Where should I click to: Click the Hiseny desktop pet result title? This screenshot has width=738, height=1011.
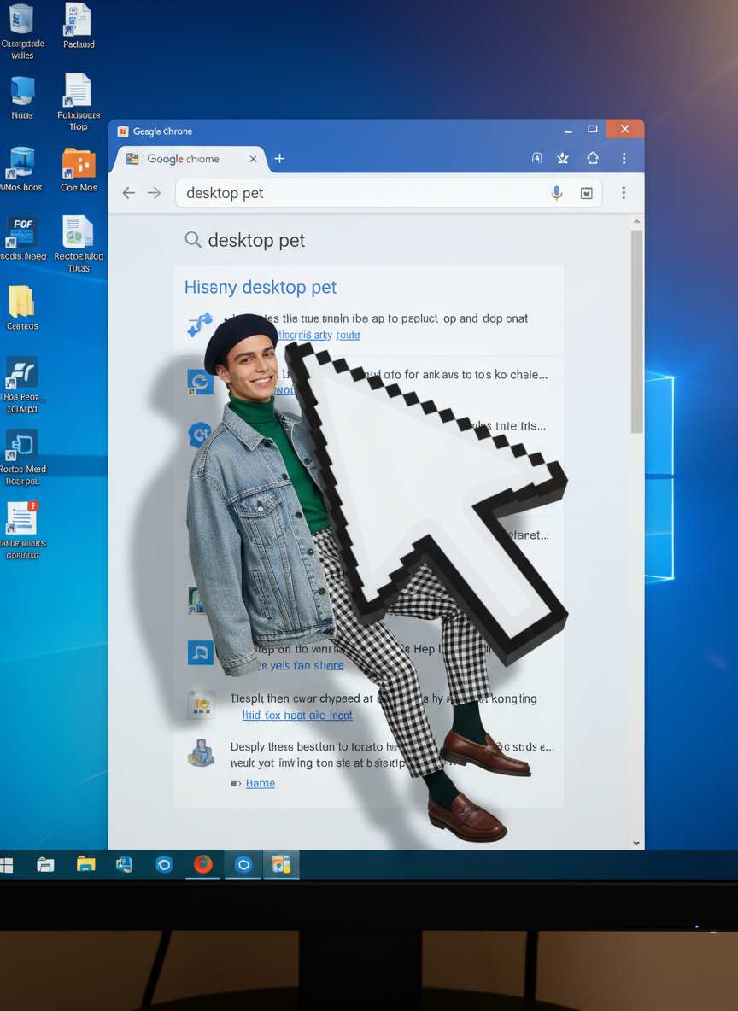click(261, 288)
